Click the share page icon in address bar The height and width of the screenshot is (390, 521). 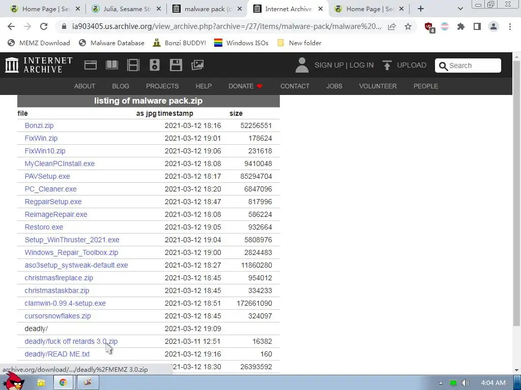(x=392, y=26)
